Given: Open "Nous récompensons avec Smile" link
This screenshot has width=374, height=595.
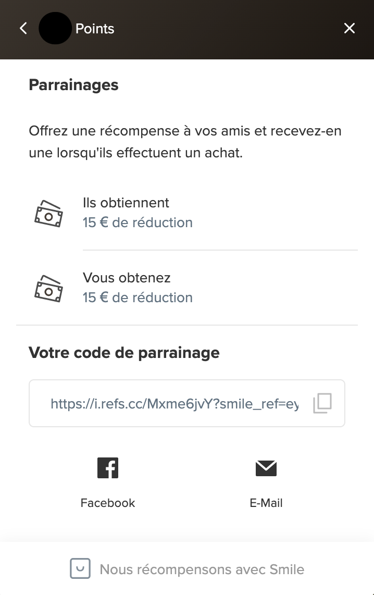Looking at the screenshot, I should [202, 569].
